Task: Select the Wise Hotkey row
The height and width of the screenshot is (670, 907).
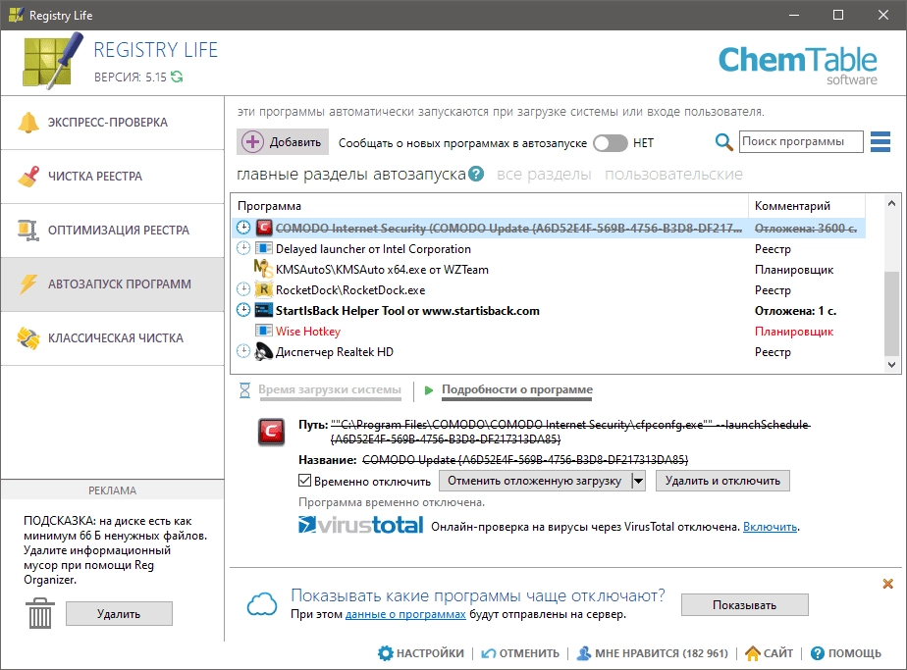Action: (549, 331)
